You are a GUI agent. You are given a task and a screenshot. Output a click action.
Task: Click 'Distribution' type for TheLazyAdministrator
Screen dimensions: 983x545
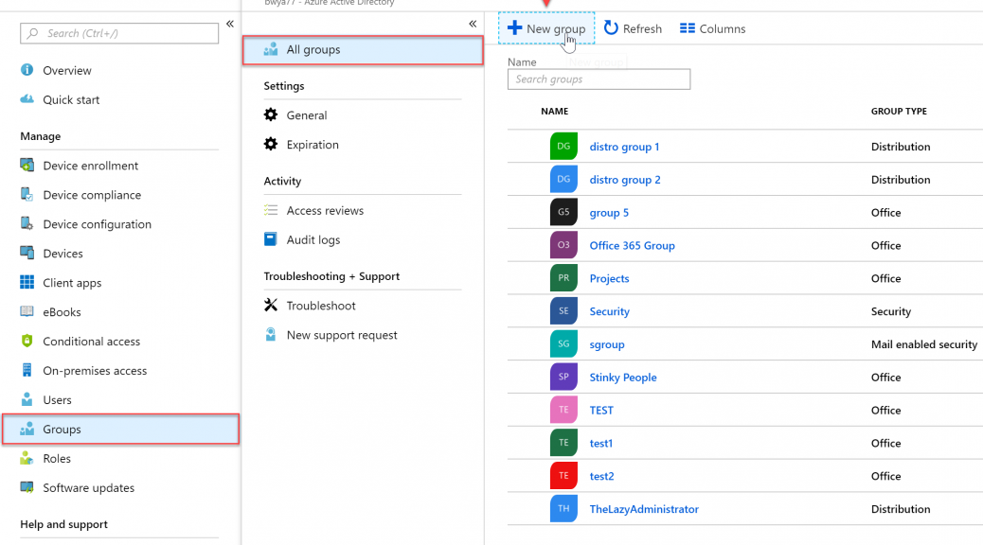pyautogui.click(x=901, y=509)
